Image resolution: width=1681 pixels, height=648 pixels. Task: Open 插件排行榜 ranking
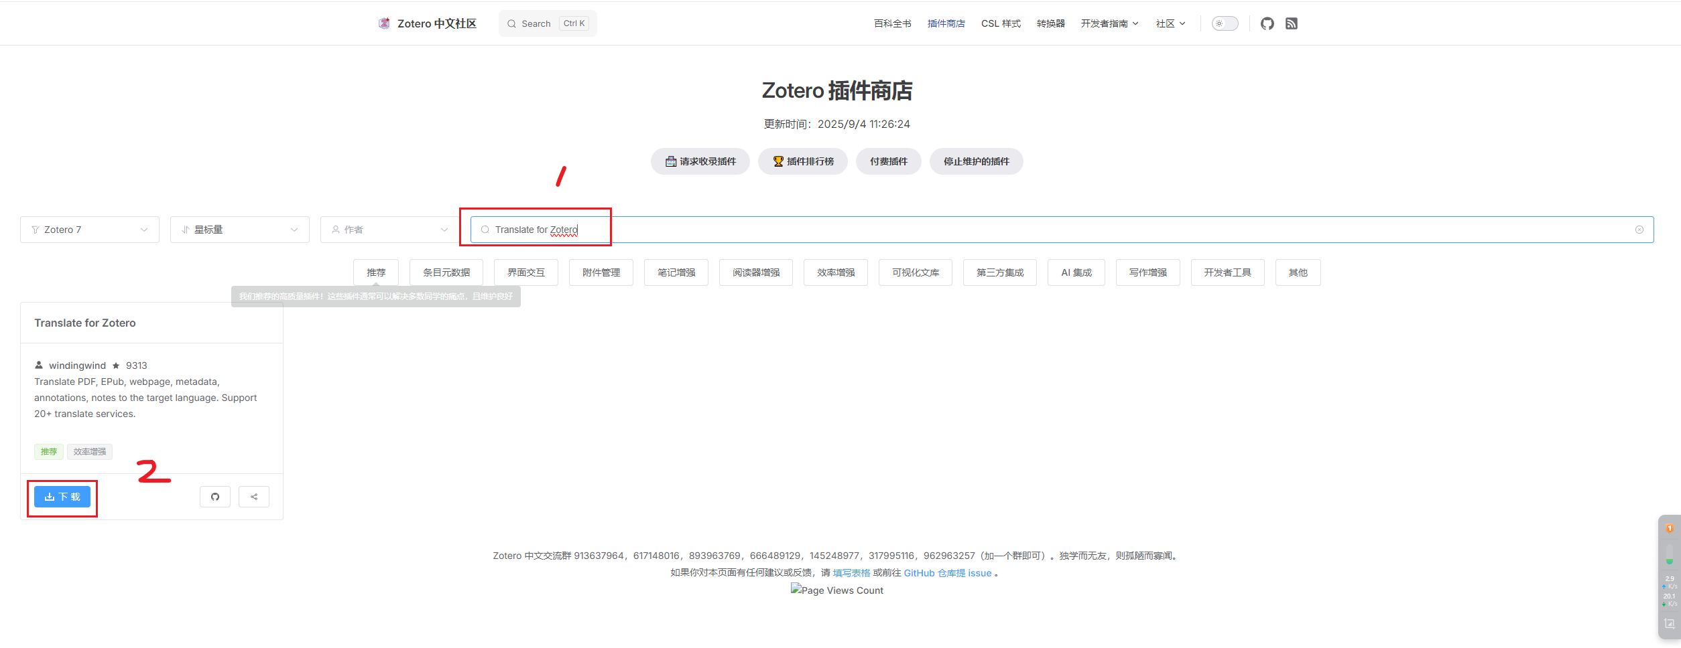pos(803,161)
